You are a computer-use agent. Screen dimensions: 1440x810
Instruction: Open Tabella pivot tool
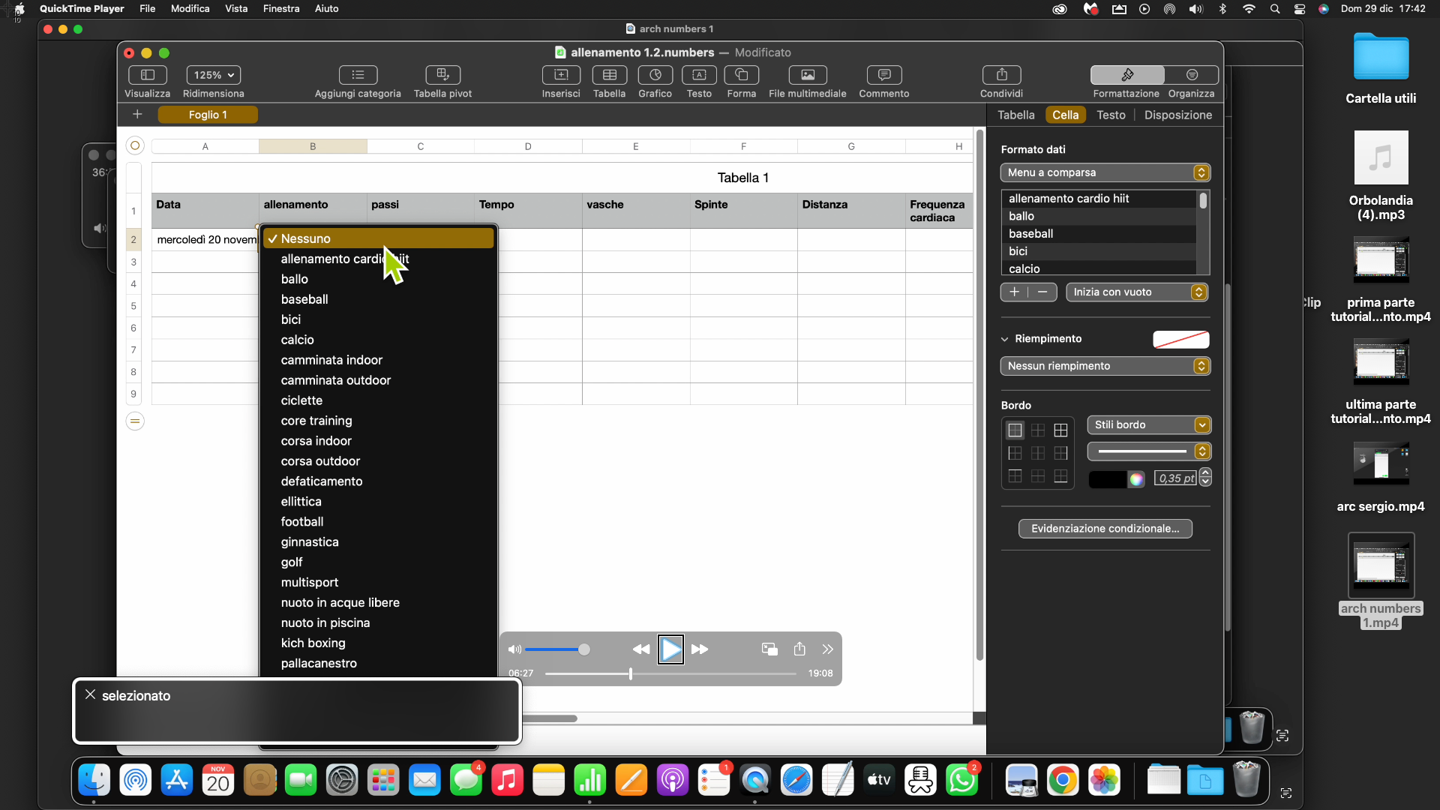tap(442, 75)
